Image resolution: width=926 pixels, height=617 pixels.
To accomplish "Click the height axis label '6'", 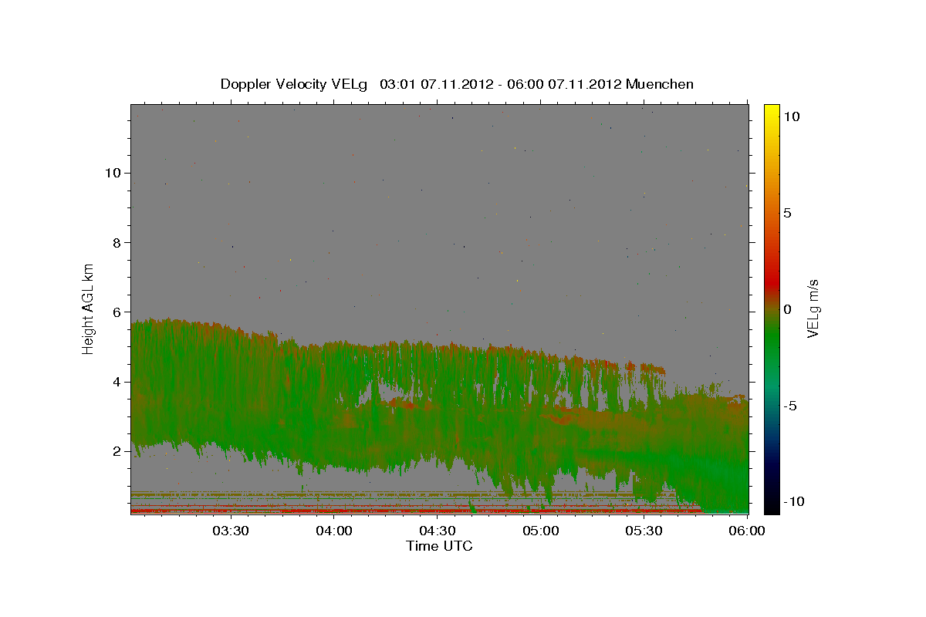I will [115, 312].
